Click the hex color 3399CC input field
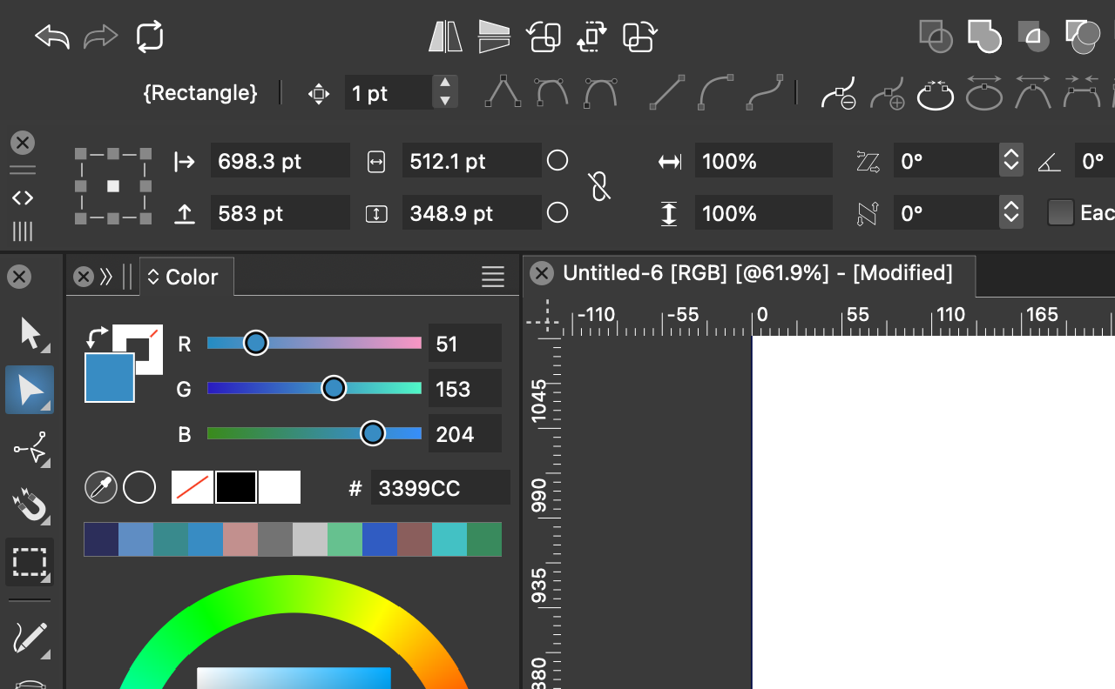Screen dimensions: 1115x689 [x=440, y=488]
